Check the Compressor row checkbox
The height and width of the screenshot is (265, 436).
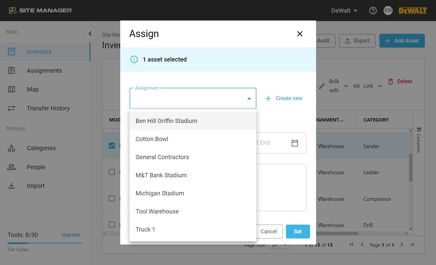(x=112, y=198)
